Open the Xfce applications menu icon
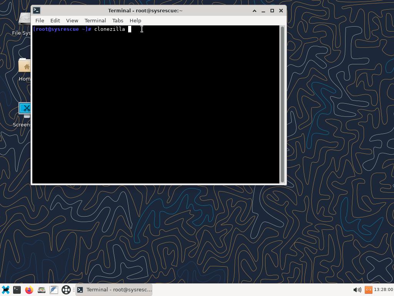394x296 pixels. coord(6,290)
